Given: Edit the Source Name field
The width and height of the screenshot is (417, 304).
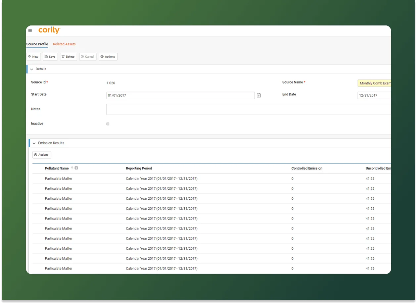Looking at the screenshot, I should (374, 83).
